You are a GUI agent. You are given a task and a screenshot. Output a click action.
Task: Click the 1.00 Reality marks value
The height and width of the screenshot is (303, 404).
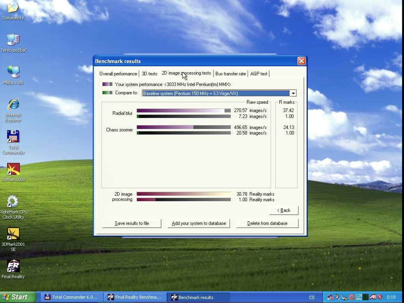[256, 200]
